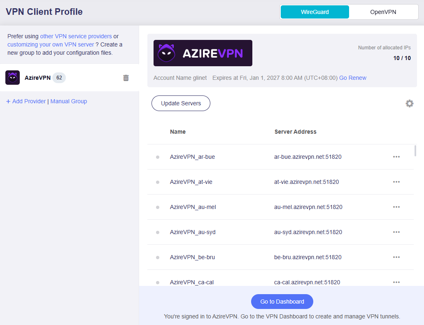Click the Update Servers button
Image resolution: width=424 pixels, height=325 pixels.
[x=181, y=103]
